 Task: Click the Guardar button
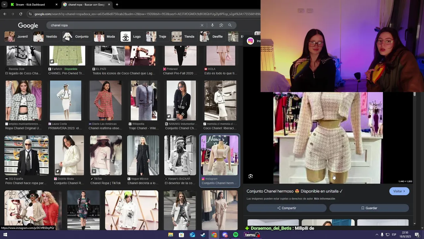(369, 208)
